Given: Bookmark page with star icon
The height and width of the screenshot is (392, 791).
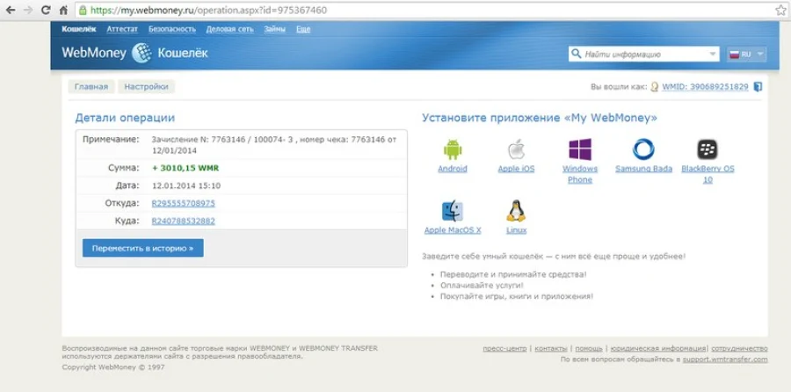Looking at the screenshot, I should pos(780,10).
